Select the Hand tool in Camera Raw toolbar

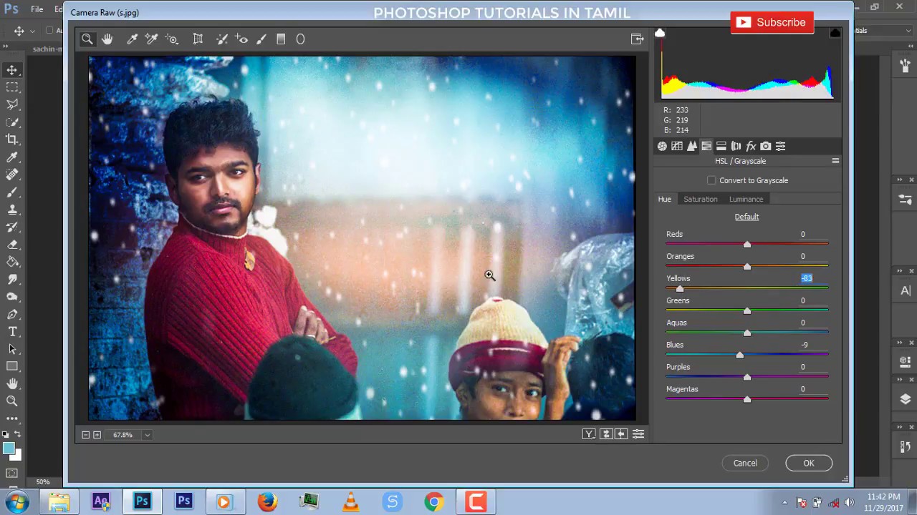click(x=107, y=39)
